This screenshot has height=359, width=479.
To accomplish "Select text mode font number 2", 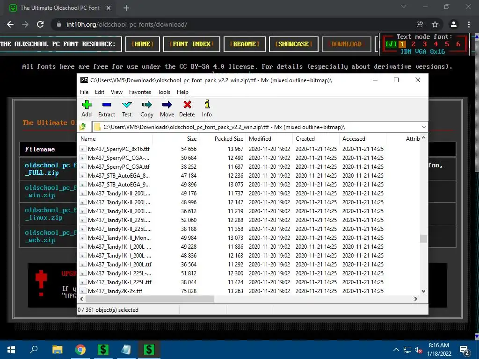I will 413,44.
